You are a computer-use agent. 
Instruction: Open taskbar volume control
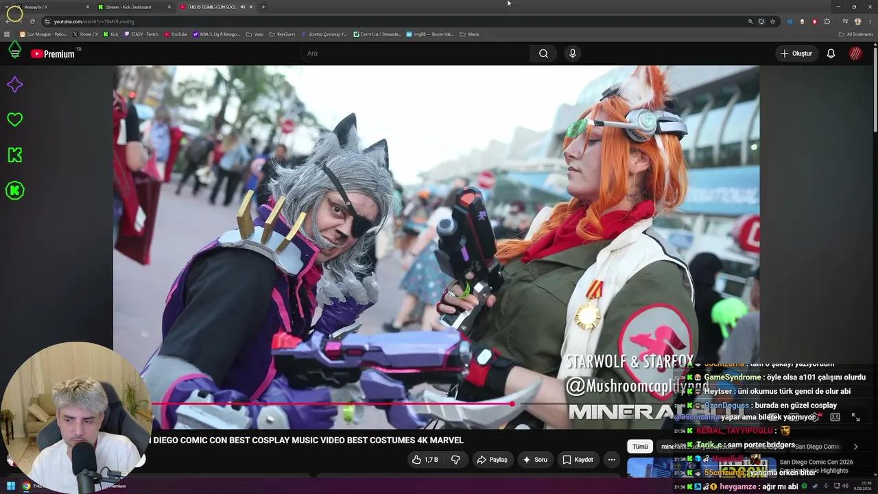846,486
